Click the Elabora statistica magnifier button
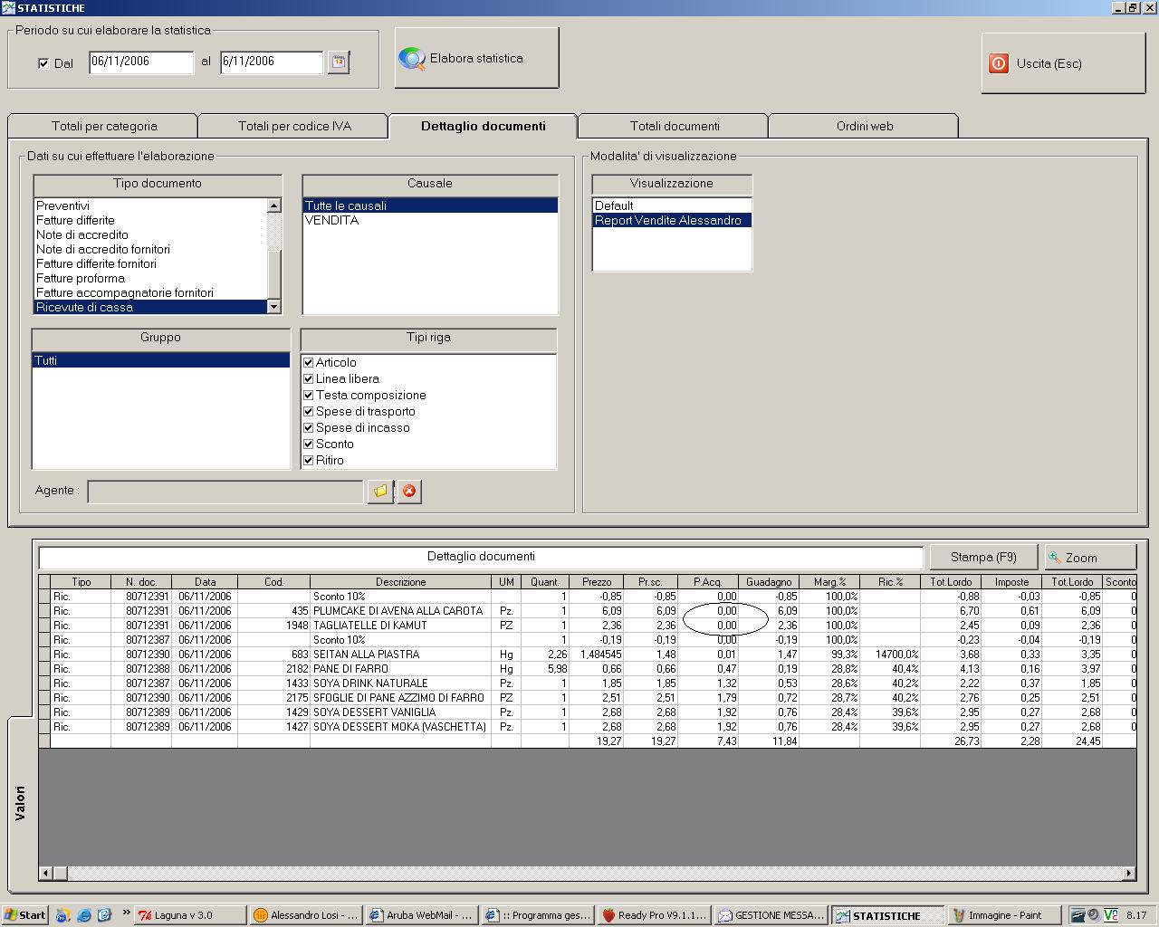 point(476,59)
